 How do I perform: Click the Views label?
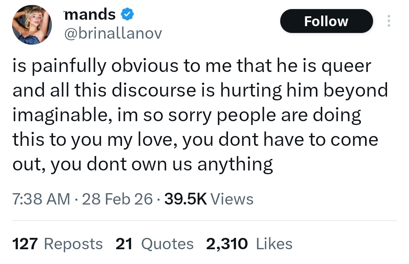click(x=231, y=199)
